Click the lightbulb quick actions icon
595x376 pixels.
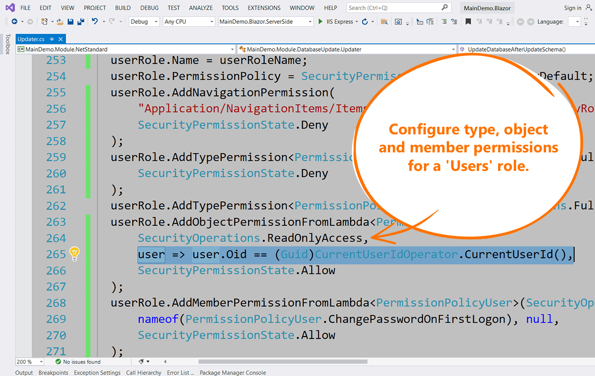point(74,254)
